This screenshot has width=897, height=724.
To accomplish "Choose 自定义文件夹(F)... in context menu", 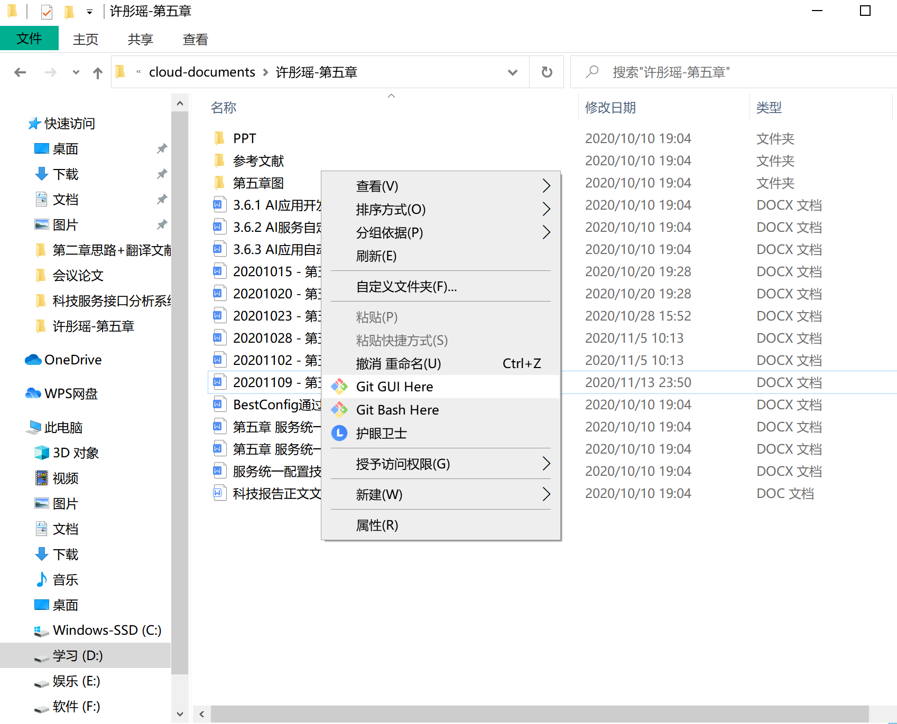I will pyautogui.click(x=441, y=286).
